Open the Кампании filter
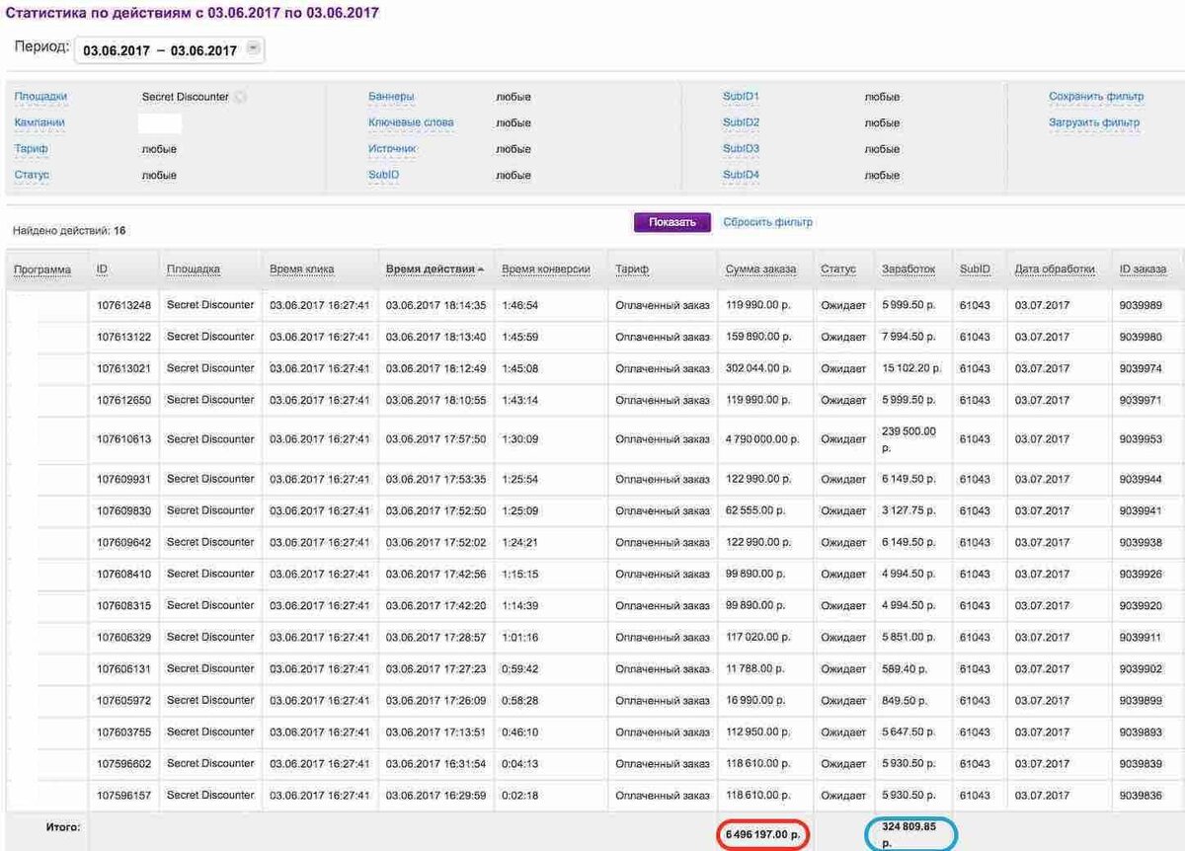This screenshot has width=1185, height=851. point(39,122)
